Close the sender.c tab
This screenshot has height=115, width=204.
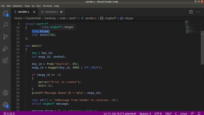pyautogui.click(x=34, y=12)
